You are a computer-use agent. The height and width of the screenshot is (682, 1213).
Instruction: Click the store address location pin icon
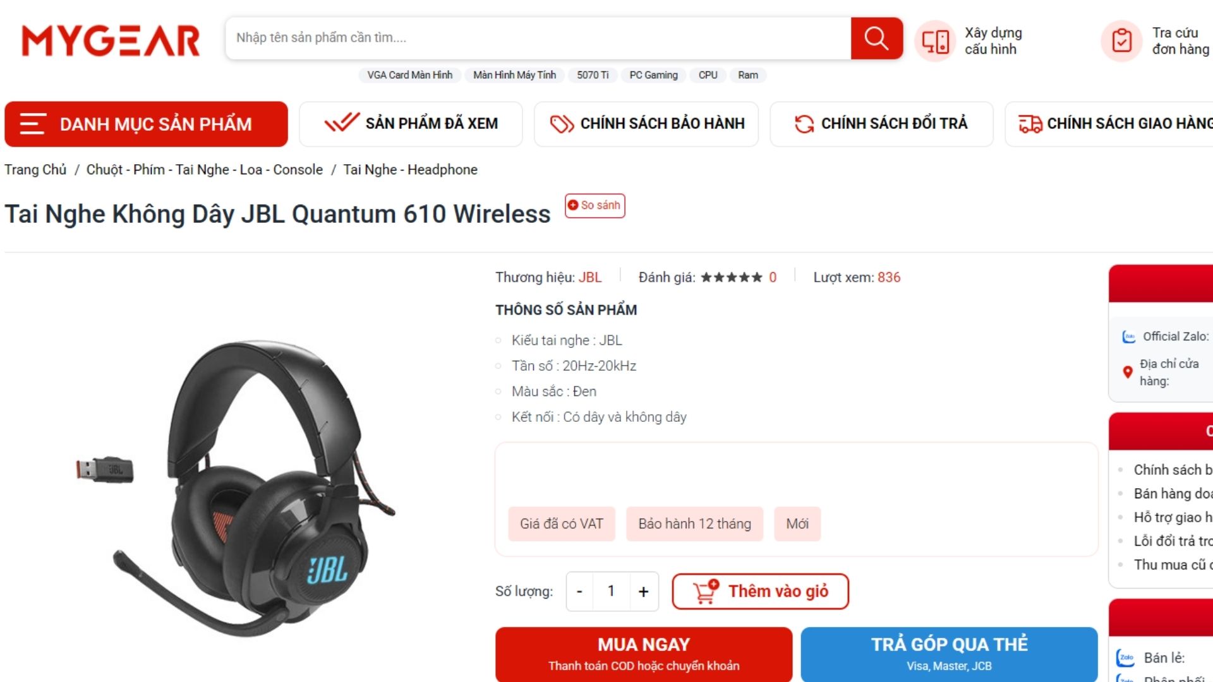tap(1128, 372)
